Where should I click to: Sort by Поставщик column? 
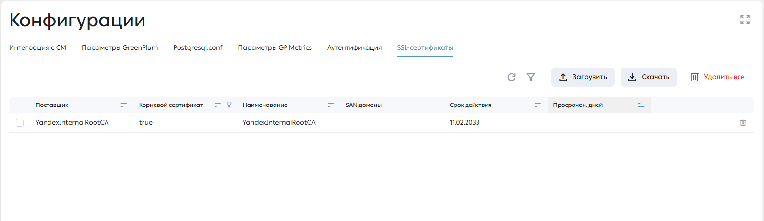click(x=124, y=105)
